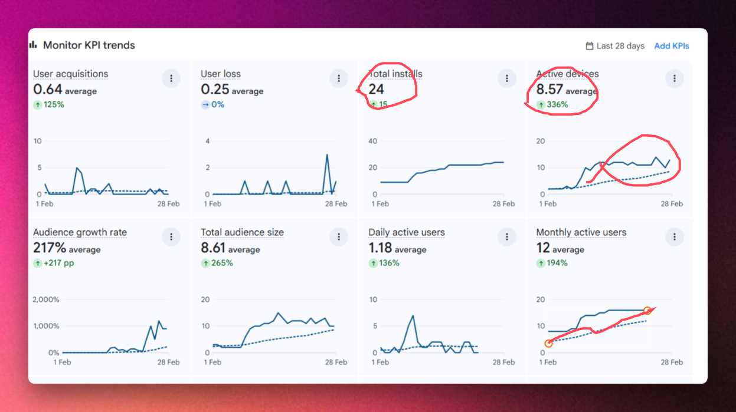Click the 125% change badge under User acquisitions
736x412 pixels.
point(49,104)
